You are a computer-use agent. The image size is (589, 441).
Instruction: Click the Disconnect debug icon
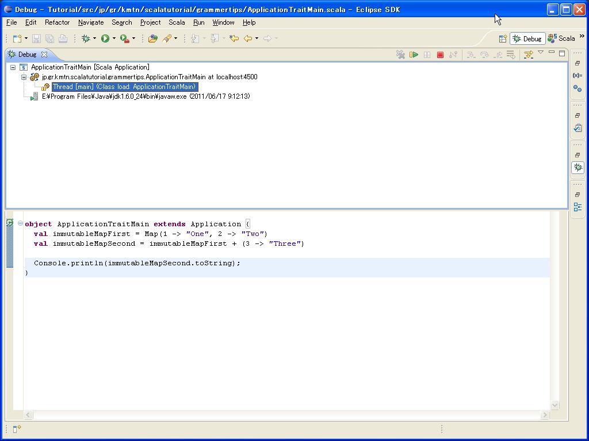pyautogui.click(x=453, y=55)
